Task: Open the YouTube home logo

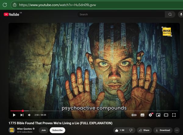Action: (12, 14)
